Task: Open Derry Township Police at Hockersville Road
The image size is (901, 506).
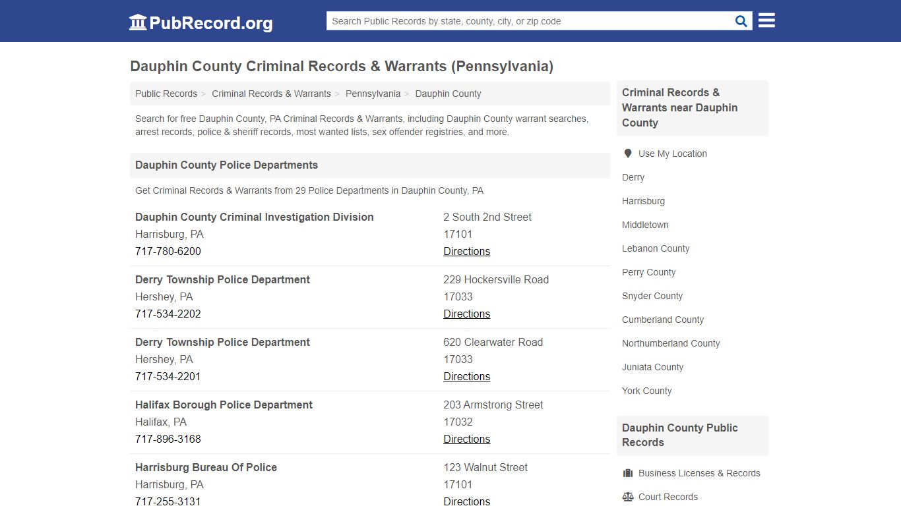Action: point(222,279)
